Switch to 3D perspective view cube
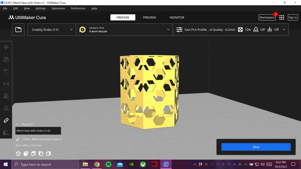Viewport: 301px width, 169px height. [x=18, y=154]
